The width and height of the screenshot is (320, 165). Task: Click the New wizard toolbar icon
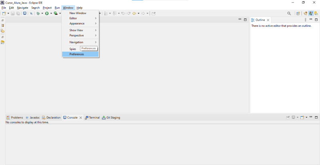coord(4,14)
